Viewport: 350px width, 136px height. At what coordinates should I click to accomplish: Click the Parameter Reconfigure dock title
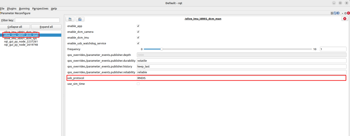(16, 13)
